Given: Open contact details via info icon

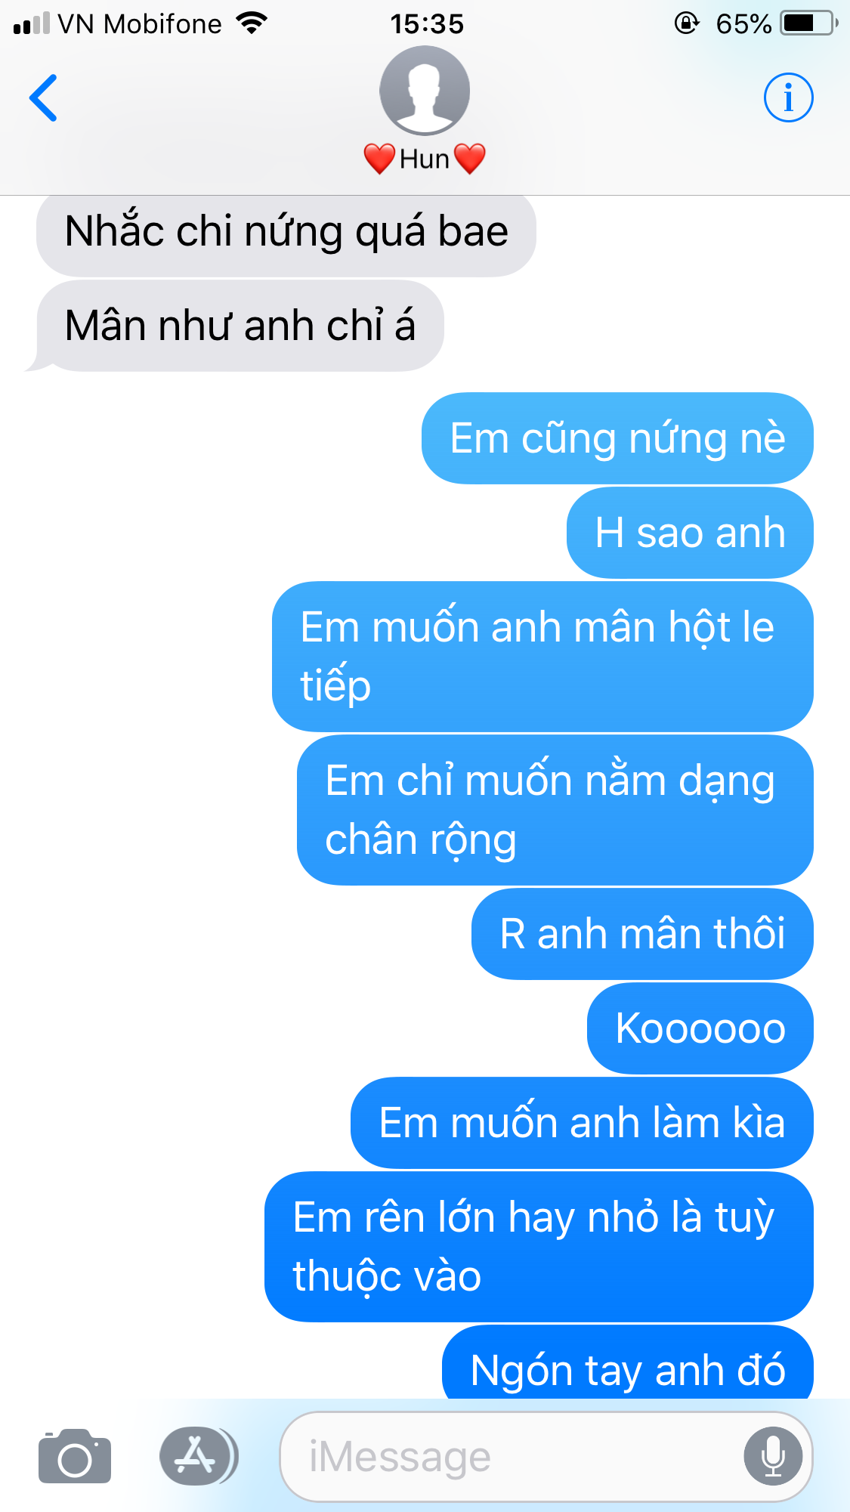Looking at the screenshot, I should [x=788, y=97].
